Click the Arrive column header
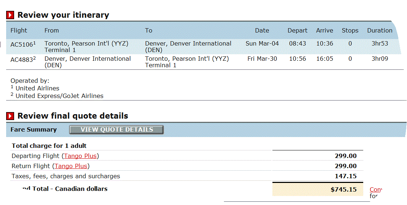Viewport: 407px width, 205px height. pos(325,30)
